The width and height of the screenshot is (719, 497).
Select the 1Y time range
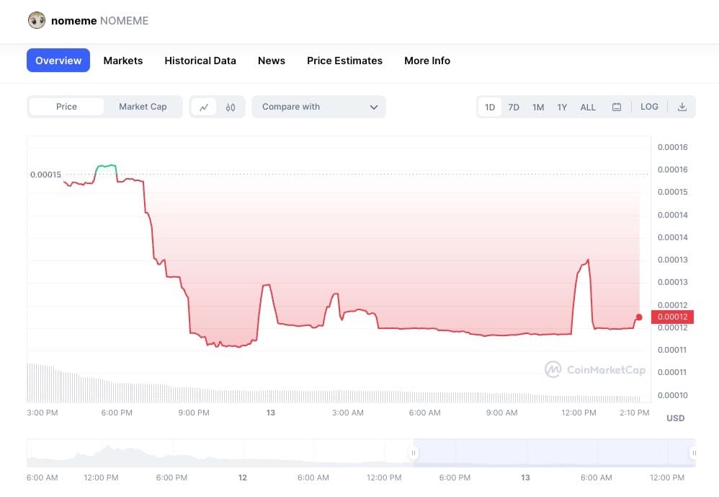coord(562,107)
